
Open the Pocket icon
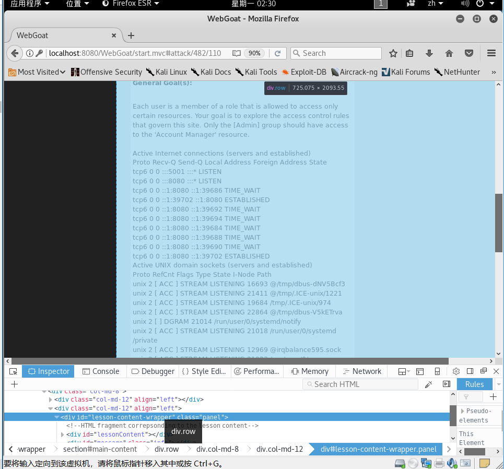pos(469,53)
